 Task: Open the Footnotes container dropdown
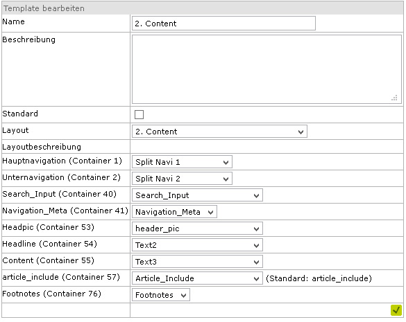[x=161, y=295]
